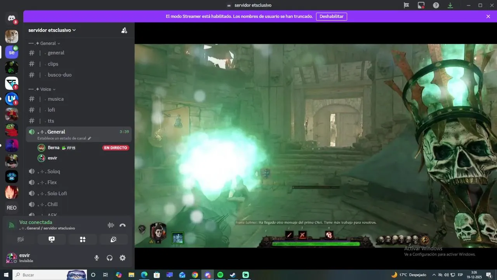Open the 17°C Despejado weather widget
This screenshot has width=497, height=280.
tap(409, 275)
